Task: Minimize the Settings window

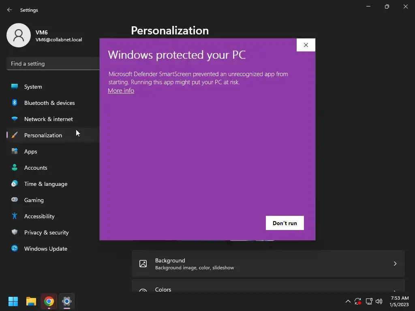Action: [368, 6]
